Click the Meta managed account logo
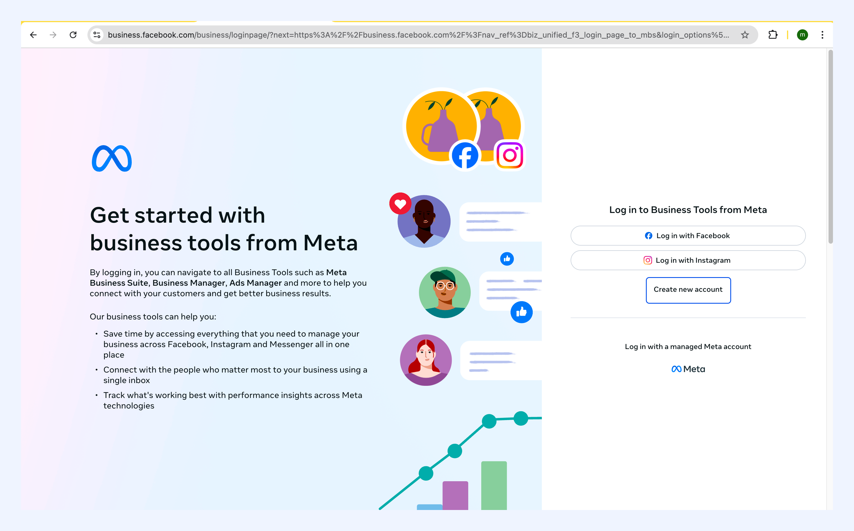The image size is (854, 531). (x=688, y=369)
